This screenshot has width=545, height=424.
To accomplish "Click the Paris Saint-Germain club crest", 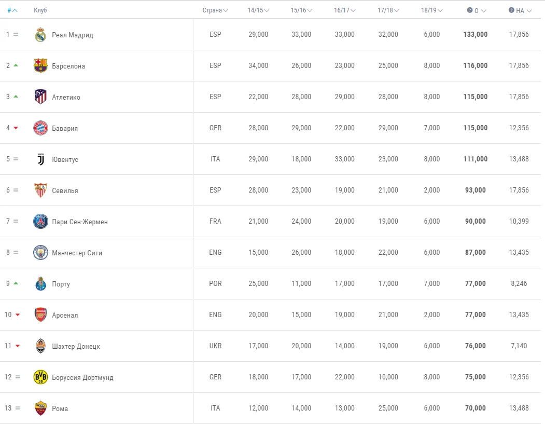I will 40,222.
